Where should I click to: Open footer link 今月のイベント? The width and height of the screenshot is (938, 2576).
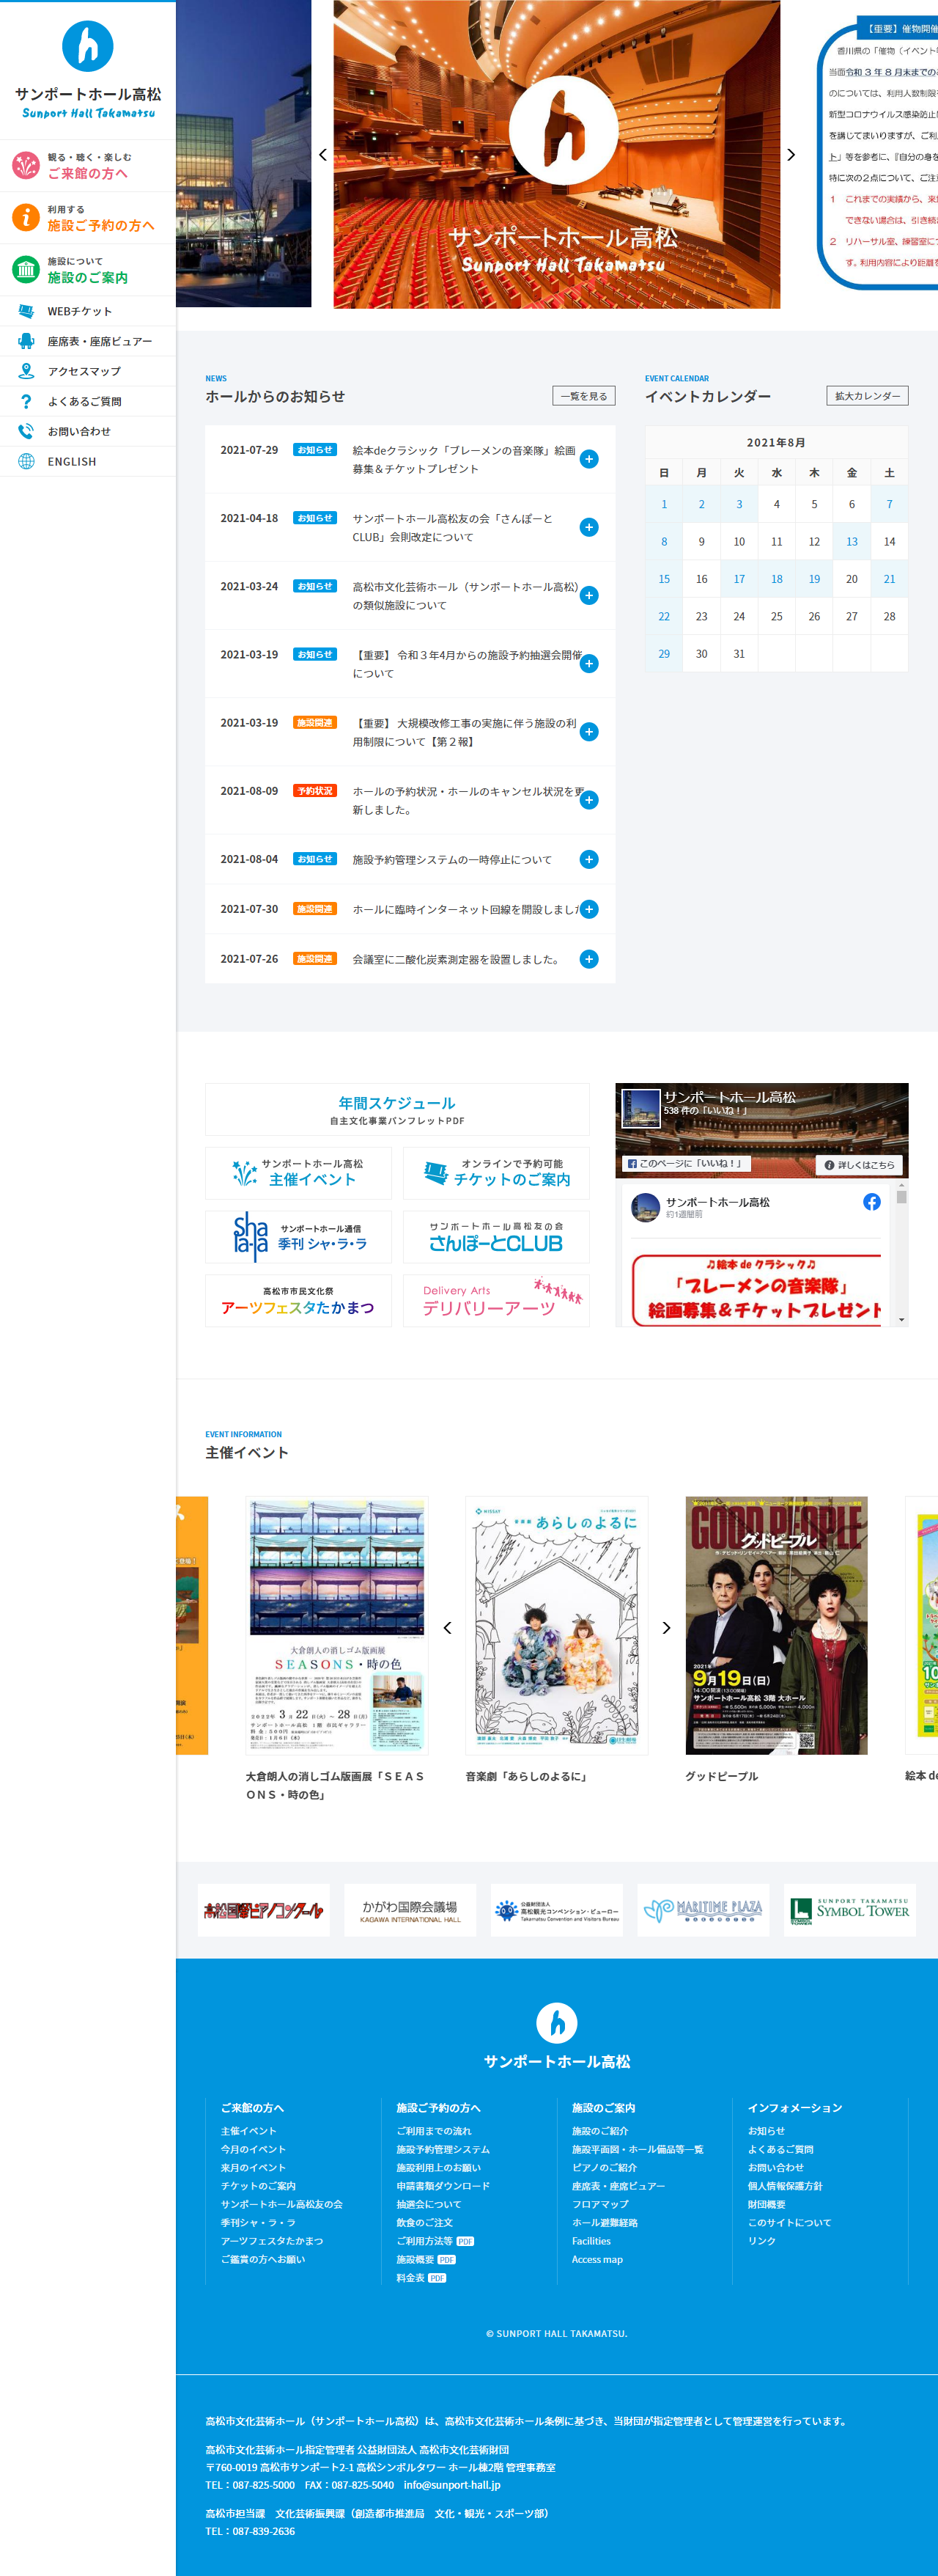coord(253,2149)
